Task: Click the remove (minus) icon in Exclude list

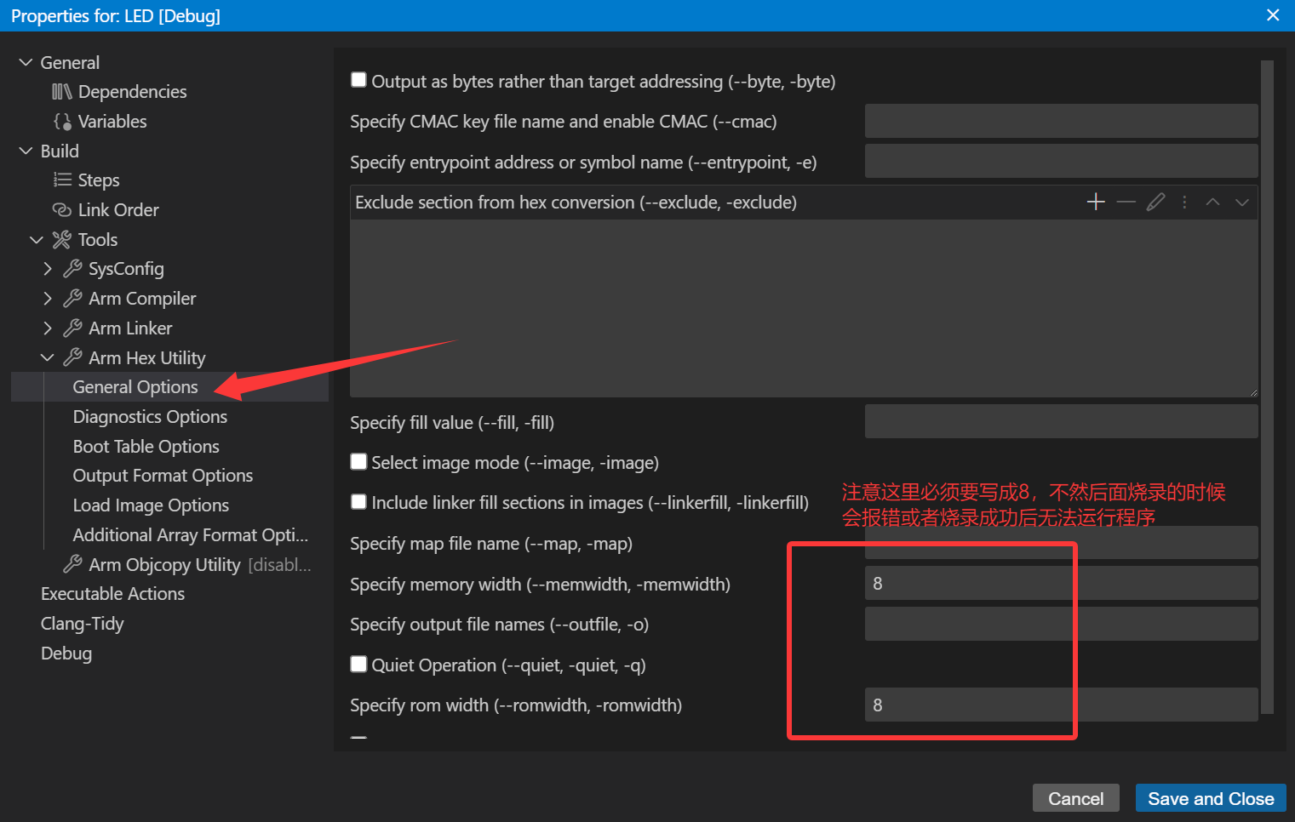Action: point(1126,202)
